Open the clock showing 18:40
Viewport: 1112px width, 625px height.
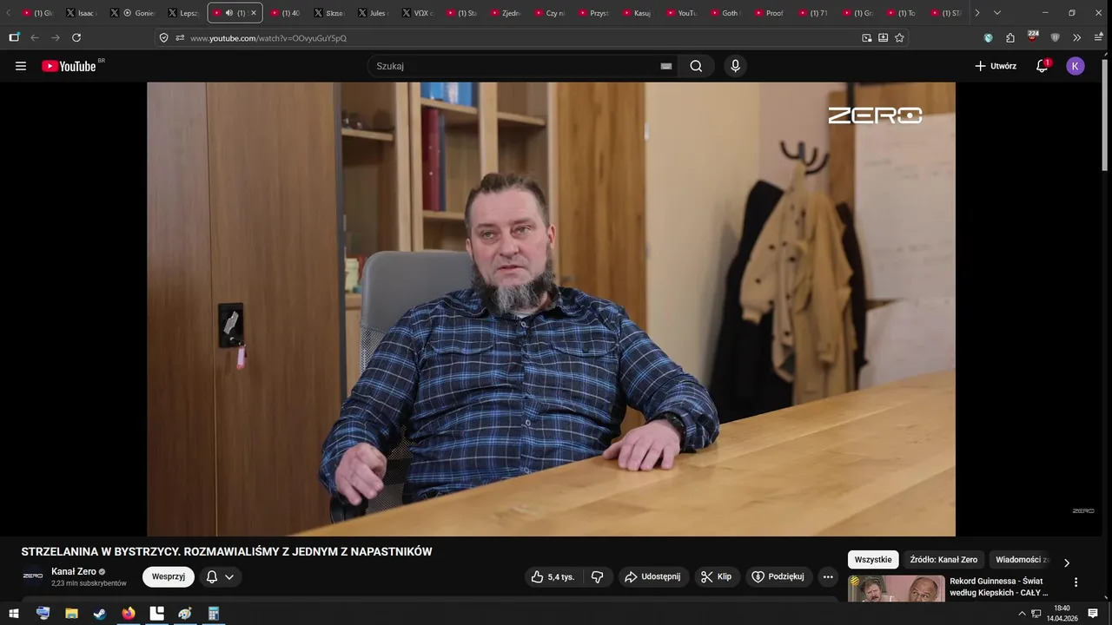coord(1062,614)
